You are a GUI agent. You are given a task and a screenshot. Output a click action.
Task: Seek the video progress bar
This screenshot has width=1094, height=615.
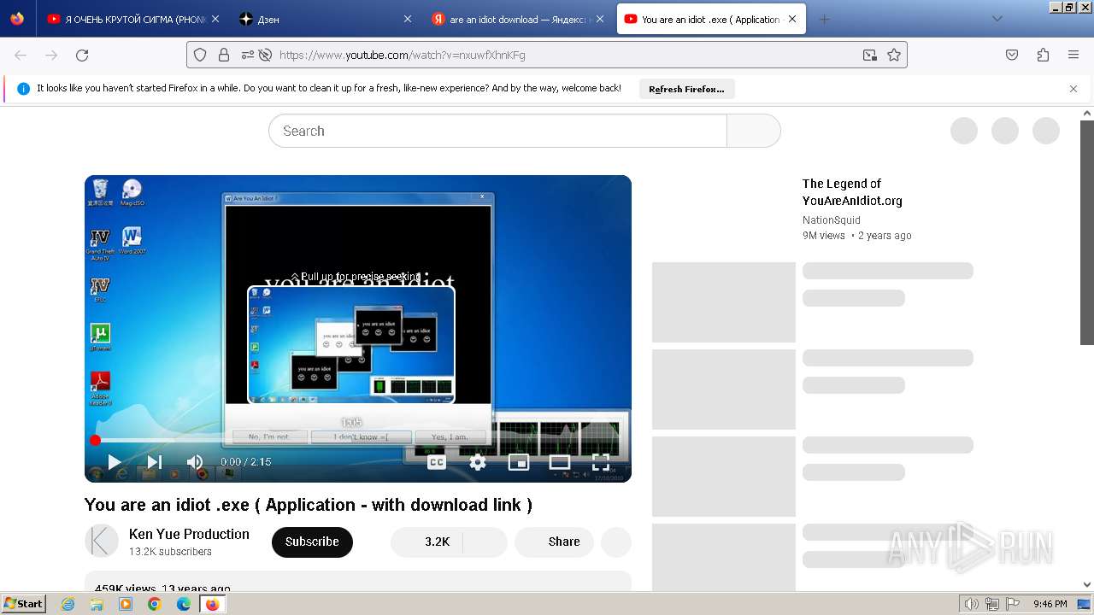tap(358, 440)
